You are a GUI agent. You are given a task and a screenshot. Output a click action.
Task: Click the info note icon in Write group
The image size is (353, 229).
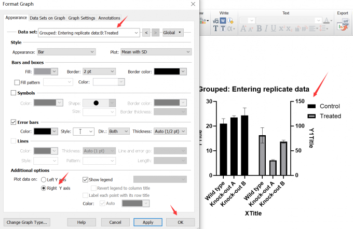(x=230, y=21)
